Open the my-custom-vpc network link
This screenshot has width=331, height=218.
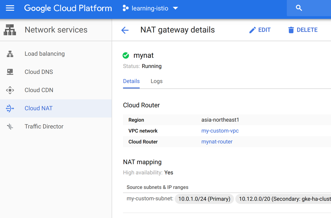(220, 131)
